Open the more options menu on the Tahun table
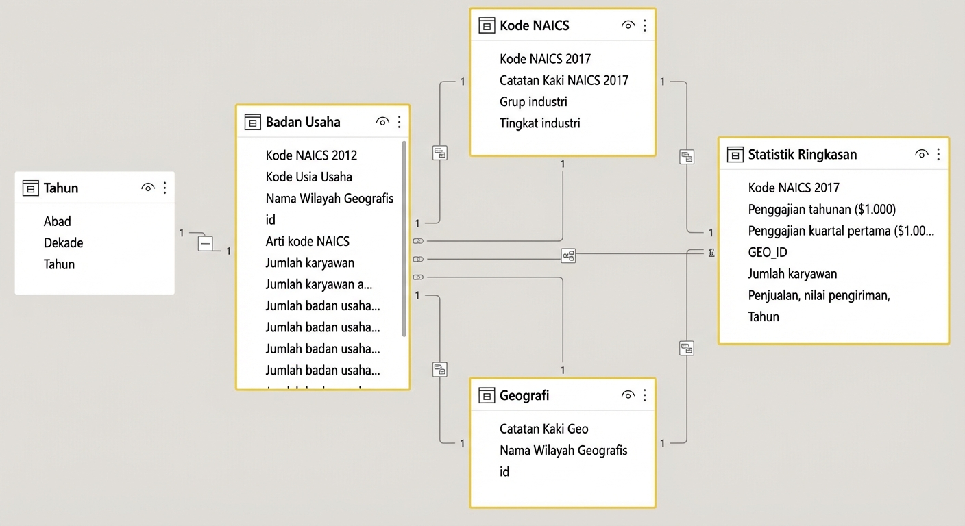 click(164, 188)
